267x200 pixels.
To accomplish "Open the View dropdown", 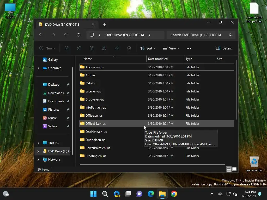I will [x=171, y=48].
